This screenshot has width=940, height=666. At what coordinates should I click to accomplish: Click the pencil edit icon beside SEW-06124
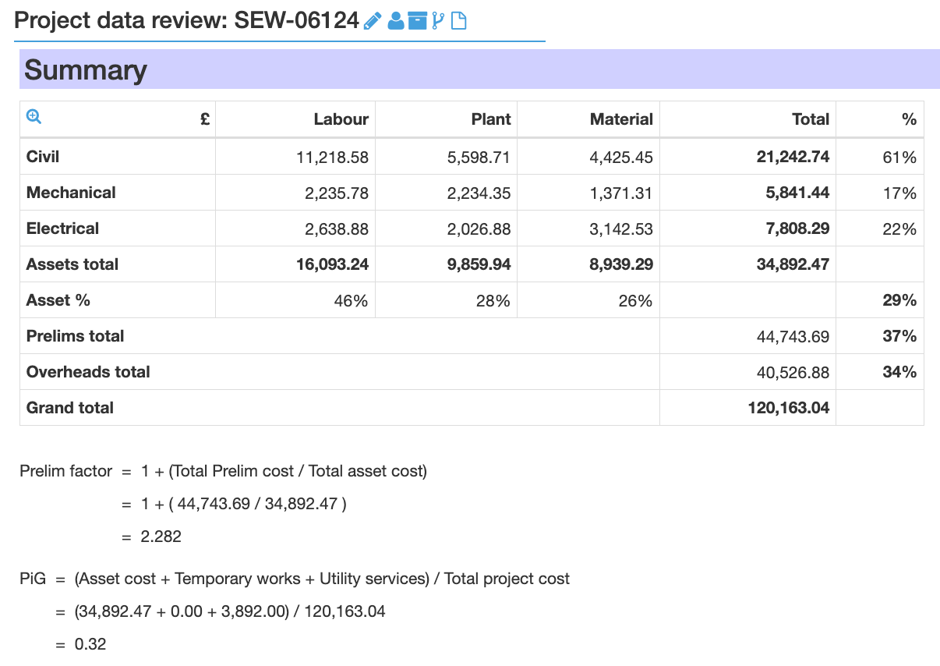pos(373,20)
